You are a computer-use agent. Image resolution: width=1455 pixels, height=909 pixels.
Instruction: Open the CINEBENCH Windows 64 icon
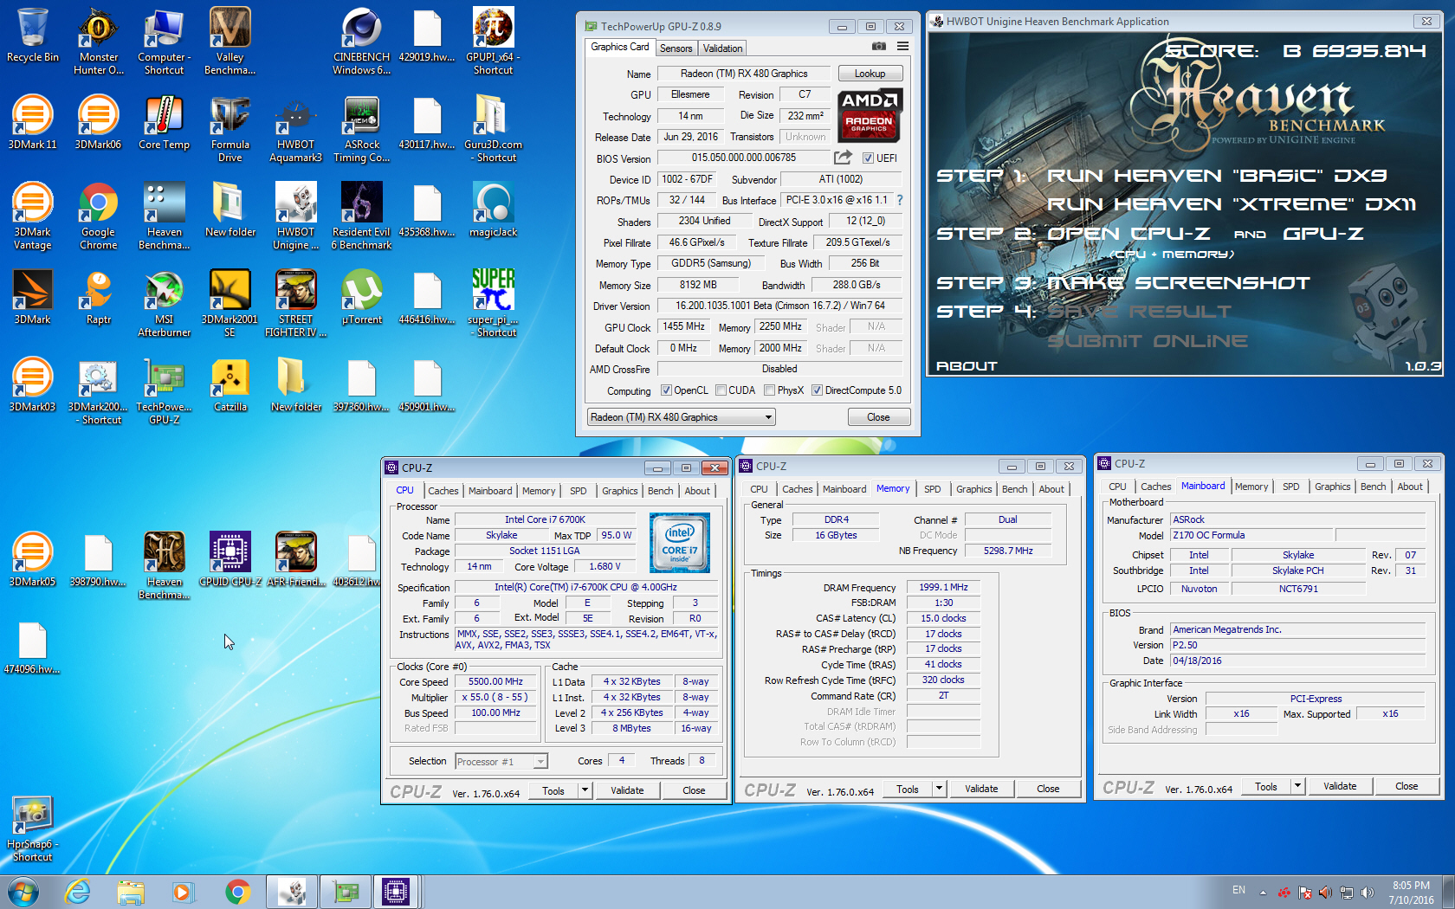(x=361, y=41)
